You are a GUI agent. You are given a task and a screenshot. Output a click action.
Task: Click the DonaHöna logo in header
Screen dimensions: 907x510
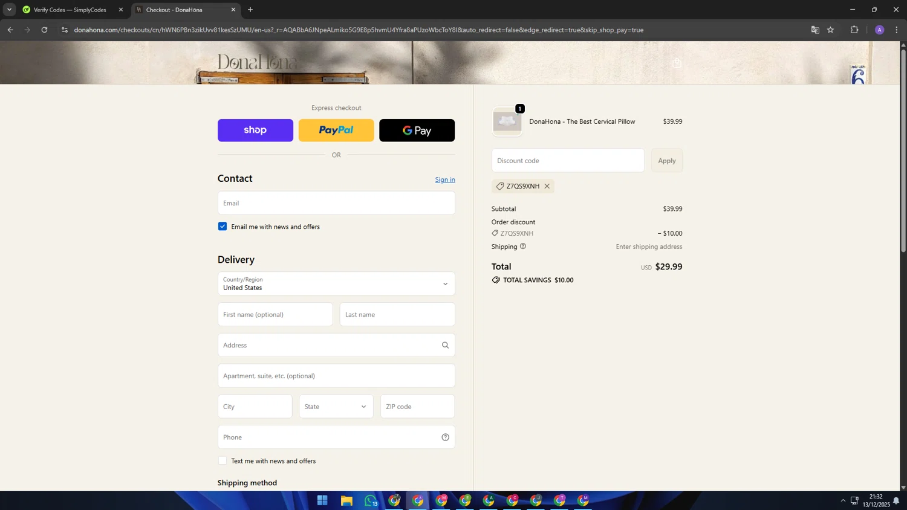[x=257, y=62]
